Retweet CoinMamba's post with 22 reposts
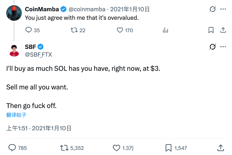 pyautogui.click(x=74, y=30)
